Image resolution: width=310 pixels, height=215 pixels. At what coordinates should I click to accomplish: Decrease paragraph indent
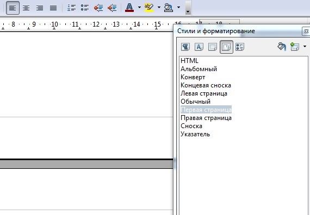[x=98, y=8]
